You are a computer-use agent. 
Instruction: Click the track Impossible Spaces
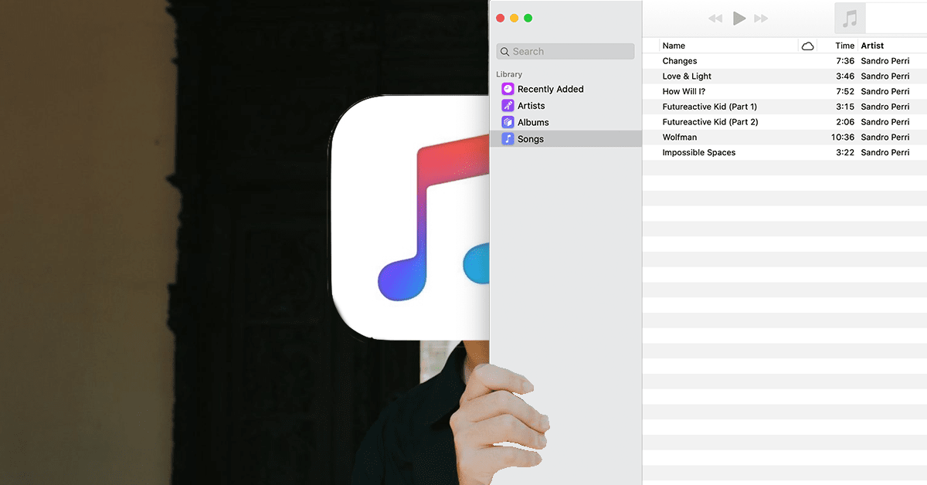(698, 152)
